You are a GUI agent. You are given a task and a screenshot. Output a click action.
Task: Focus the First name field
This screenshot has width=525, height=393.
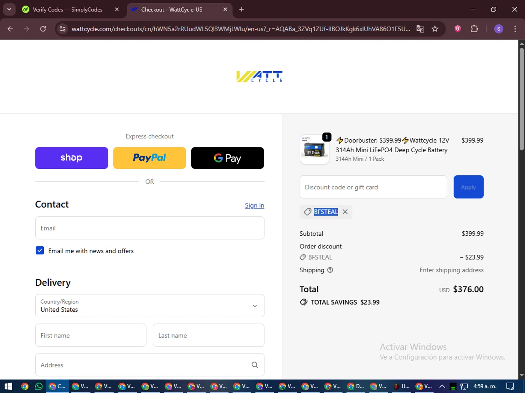point(91,335)
